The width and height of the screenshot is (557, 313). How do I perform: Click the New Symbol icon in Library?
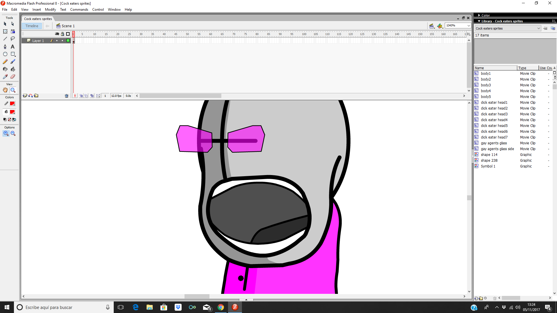[476, 298]
